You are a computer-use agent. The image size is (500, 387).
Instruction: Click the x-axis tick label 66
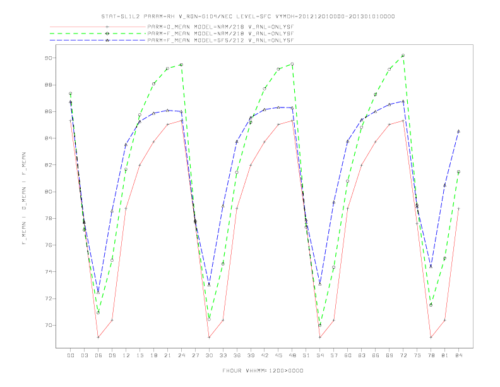[376, 355]
